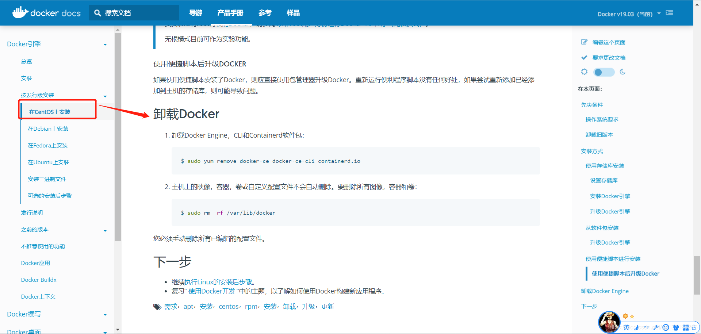701x334 pixels.
Task: Follow 使用Docker开发 link
Action: point(212,291)
